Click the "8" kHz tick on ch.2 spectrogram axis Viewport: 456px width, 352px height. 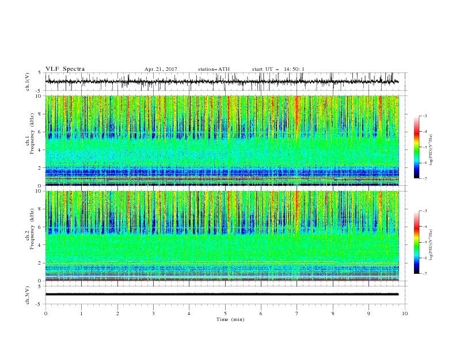pyautogui.click(x=41, y=209)
